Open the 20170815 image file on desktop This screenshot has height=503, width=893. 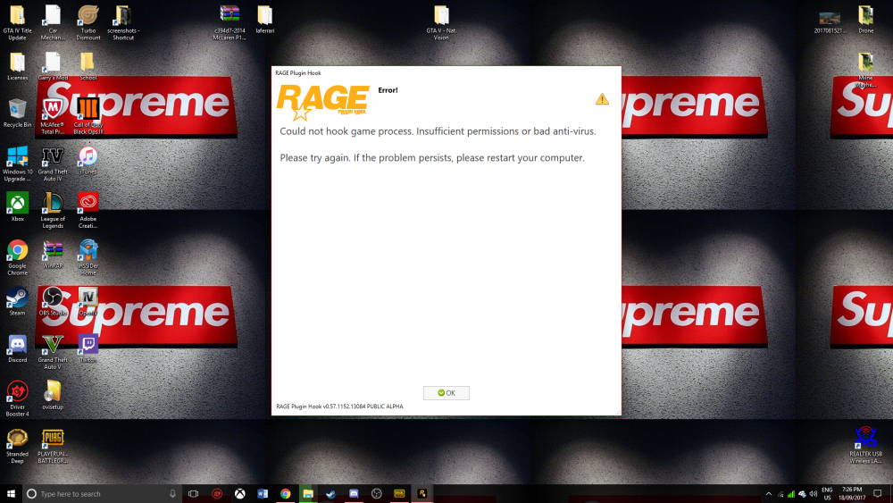tap(830, 23)
